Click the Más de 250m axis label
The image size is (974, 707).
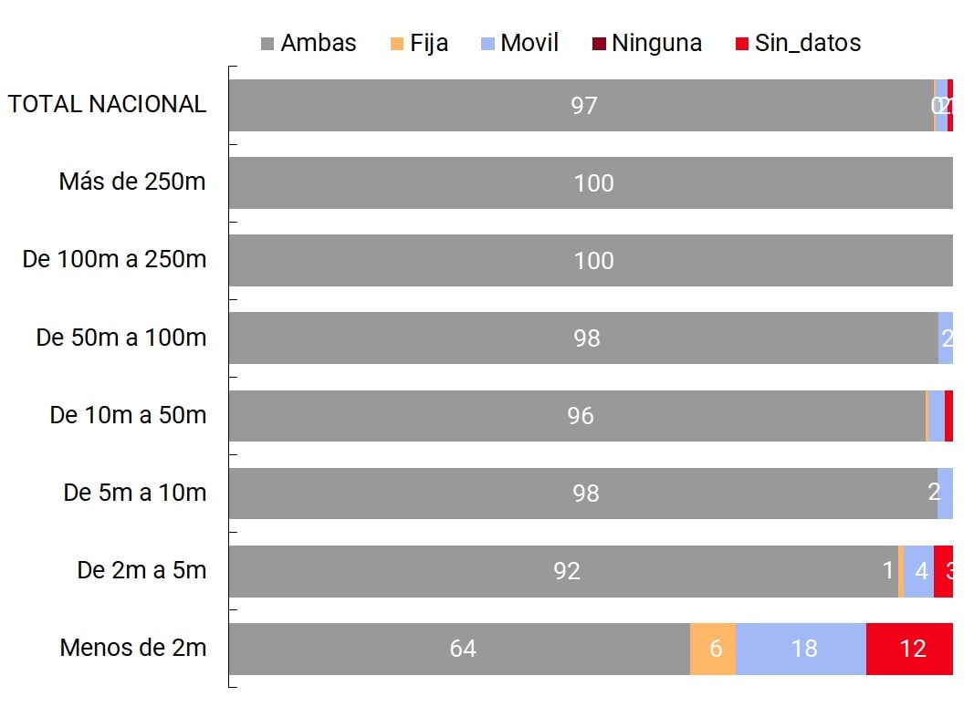[x=132, y=182]
